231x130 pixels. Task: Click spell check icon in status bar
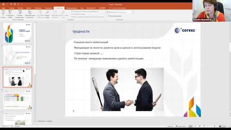(12, 126)
